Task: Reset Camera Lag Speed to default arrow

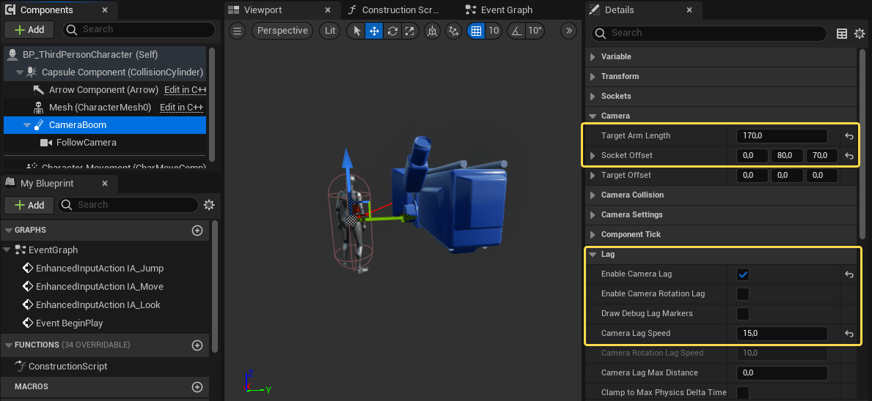Action: tap(849, 334)
